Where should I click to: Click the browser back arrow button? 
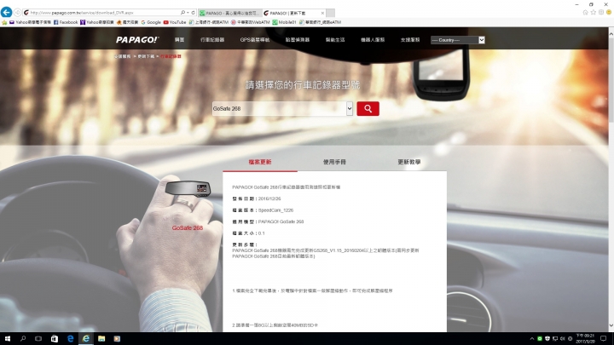point(6,12)
